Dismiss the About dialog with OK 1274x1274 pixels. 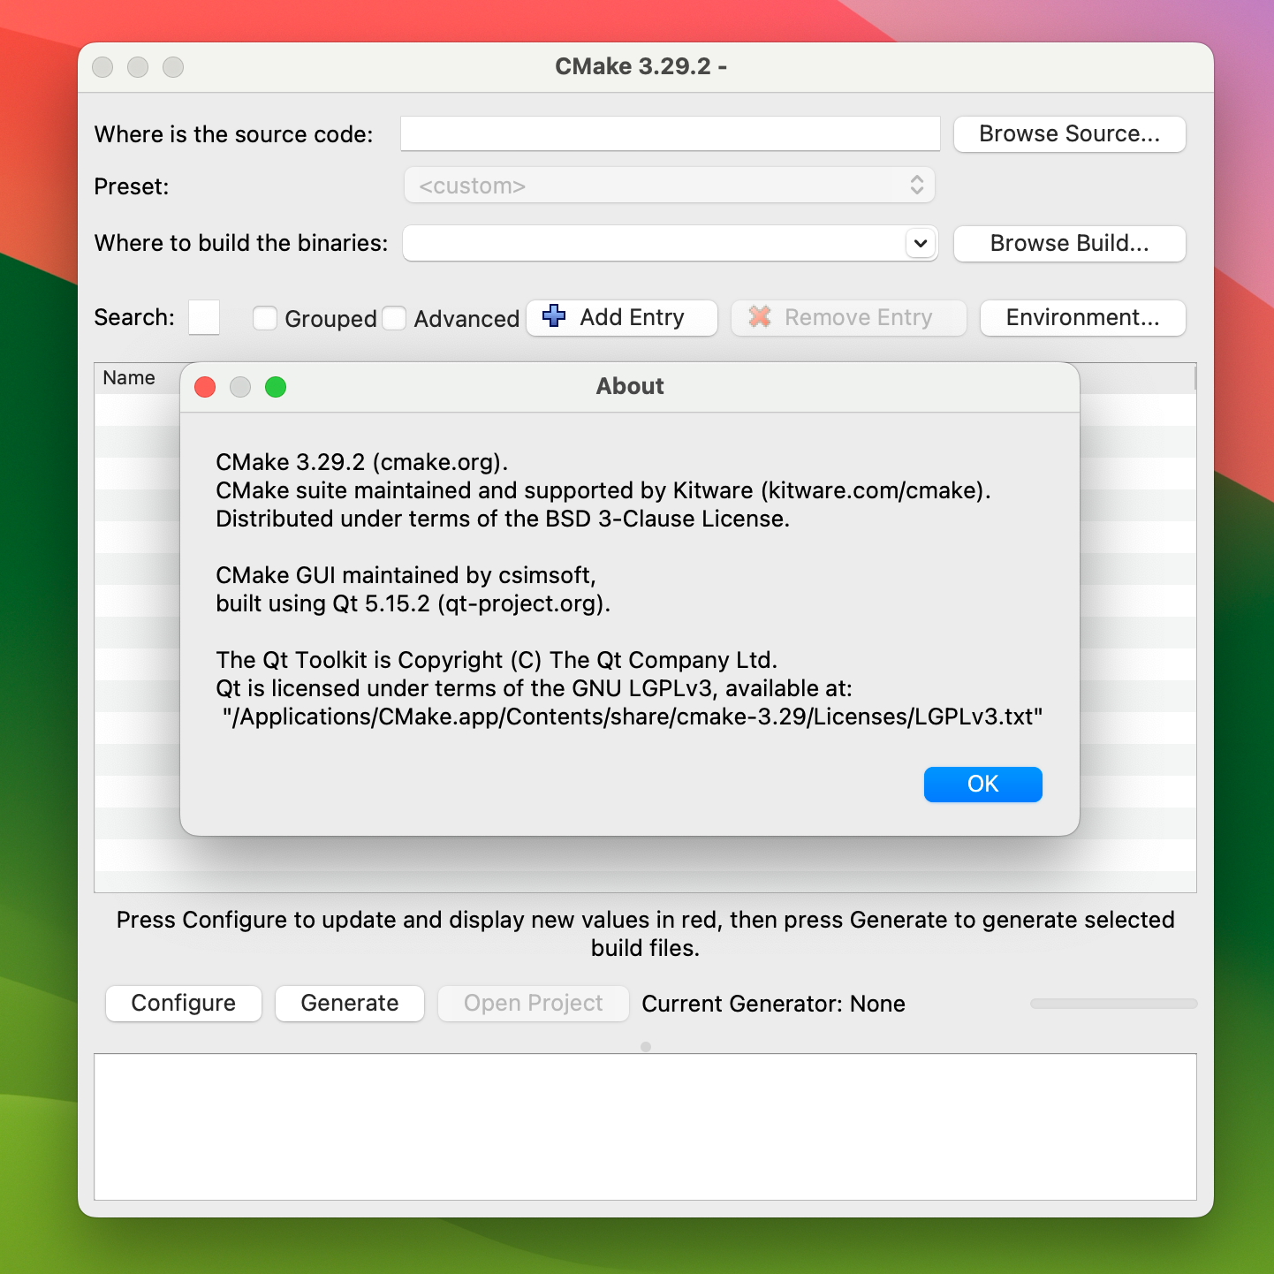coord(982,784)
